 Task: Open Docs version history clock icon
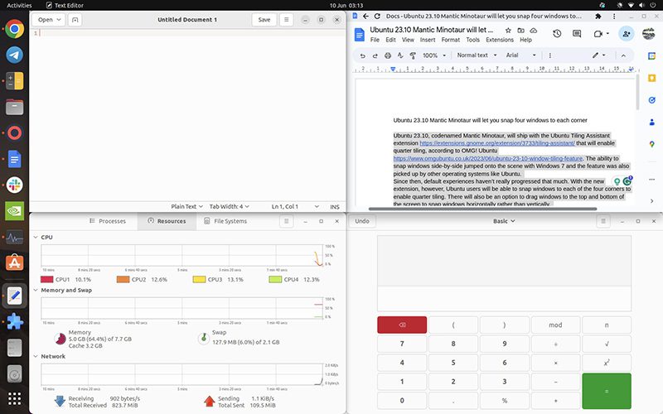coord(557,33)
